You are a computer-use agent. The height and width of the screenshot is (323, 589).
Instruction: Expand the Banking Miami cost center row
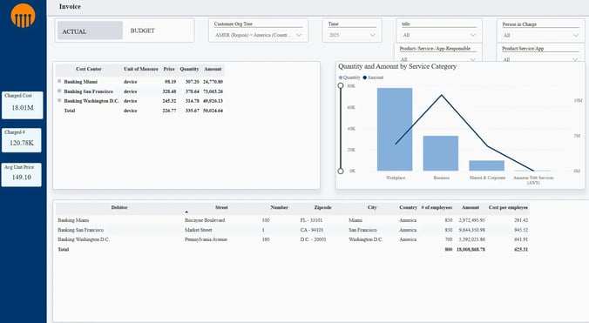click(59, 81)
